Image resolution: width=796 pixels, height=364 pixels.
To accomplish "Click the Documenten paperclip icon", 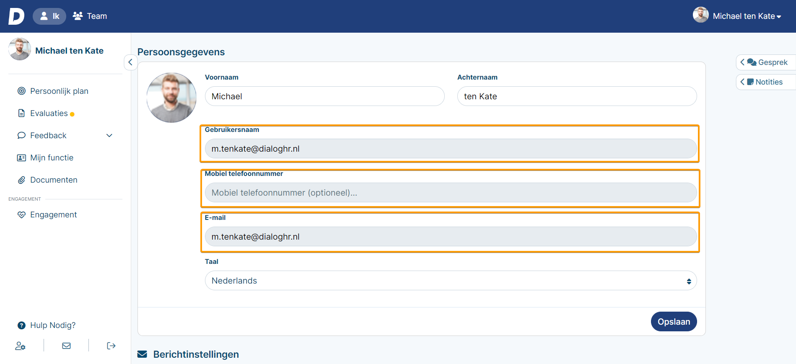I will click(x=21, y=180).
